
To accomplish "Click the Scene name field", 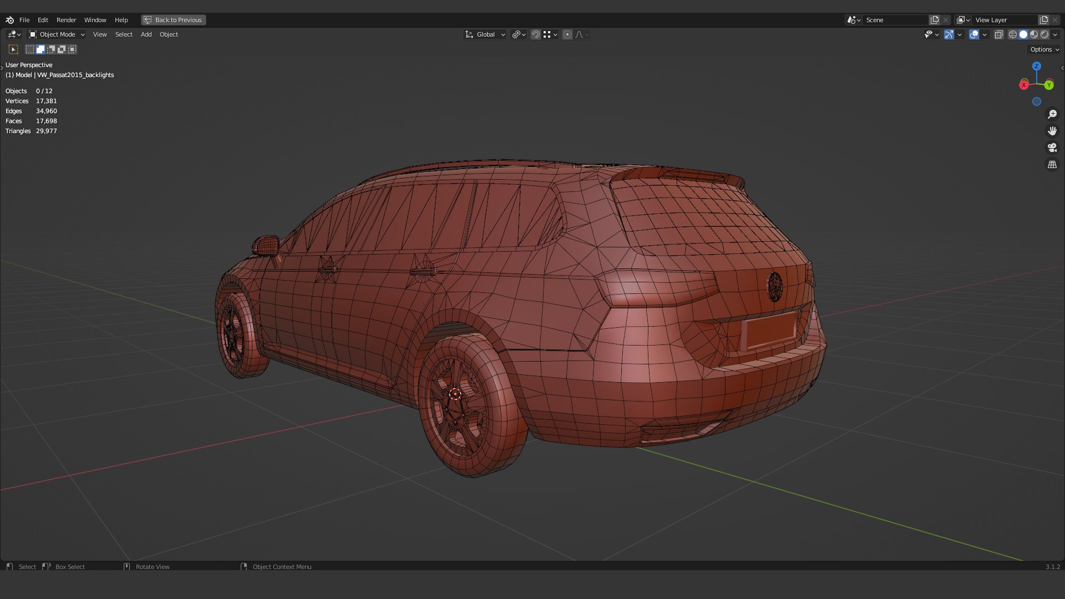I will (x=896, y=20).
